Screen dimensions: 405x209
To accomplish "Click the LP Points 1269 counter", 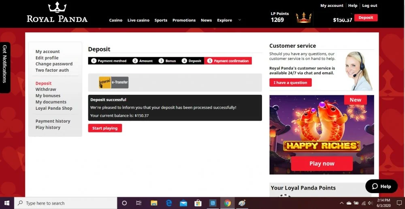I will coord(280,17).
